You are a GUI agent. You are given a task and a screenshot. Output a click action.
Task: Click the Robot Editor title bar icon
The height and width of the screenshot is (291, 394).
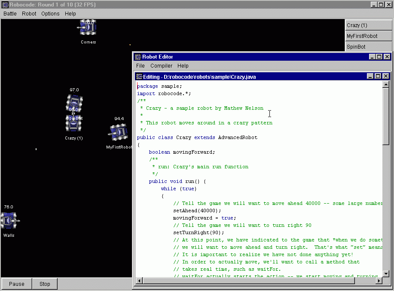138,57
